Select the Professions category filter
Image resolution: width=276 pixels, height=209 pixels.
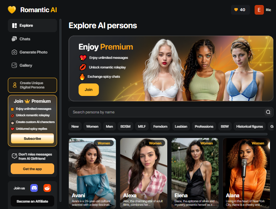tap(204, 126)
